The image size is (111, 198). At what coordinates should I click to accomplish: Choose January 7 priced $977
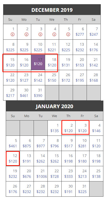tap(41, 143)
